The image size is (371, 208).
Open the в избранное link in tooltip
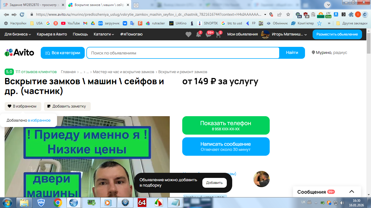[39, 120]
